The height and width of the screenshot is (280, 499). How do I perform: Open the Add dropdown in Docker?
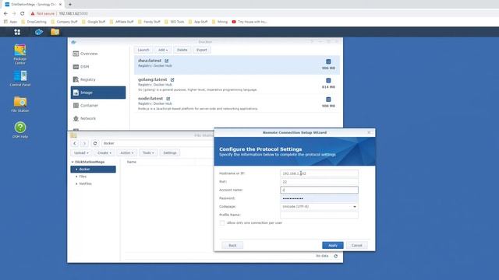click(163, 50)
